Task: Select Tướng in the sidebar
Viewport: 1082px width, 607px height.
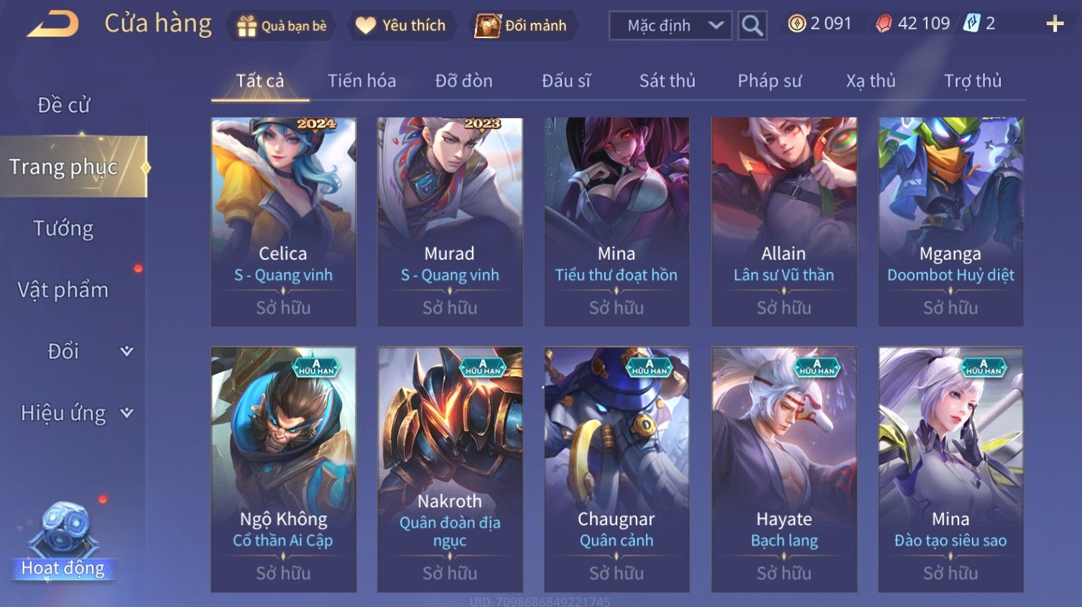Action: coord(63,228)
